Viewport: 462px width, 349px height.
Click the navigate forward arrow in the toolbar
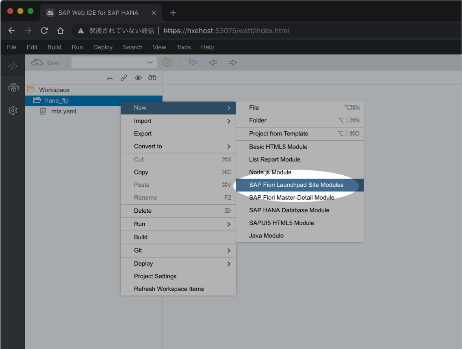[232, 62]
